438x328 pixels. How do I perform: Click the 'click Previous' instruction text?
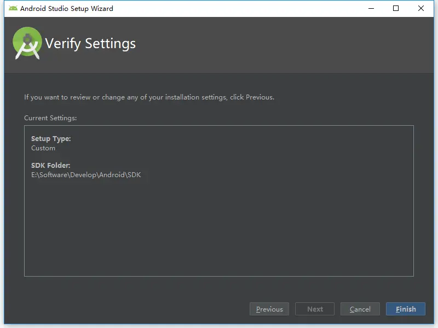pyautogui.click(x=252, y=97)
